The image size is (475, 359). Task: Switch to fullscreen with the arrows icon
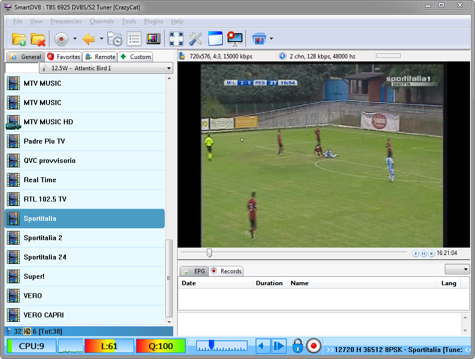coord(176,39)
